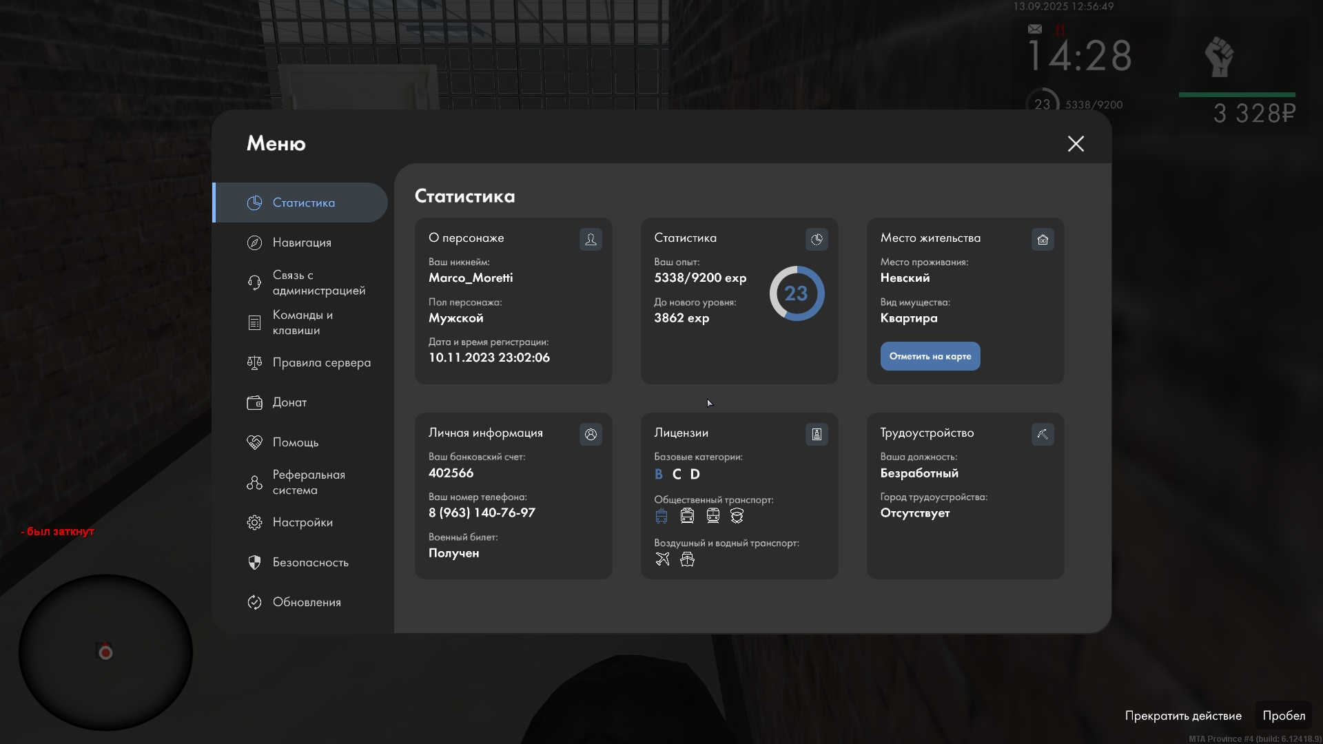Close the Меню window with X
Screen dimensions: 1323x744
click(x=1076, y=143)
